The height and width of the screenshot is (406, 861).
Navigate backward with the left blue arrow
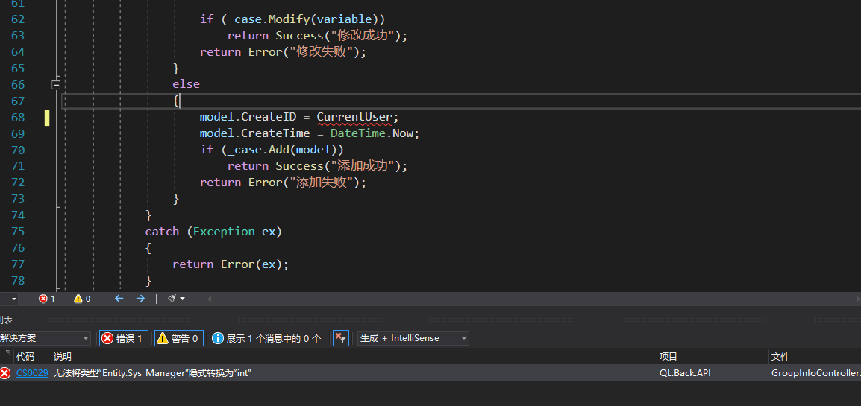click(x=119, y=299)
